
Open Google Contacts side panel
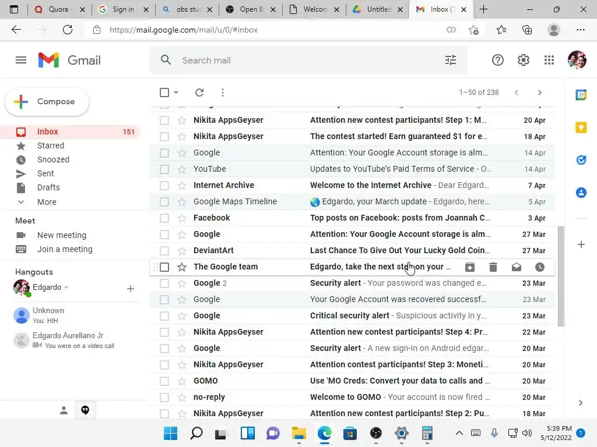(x=581, y=193)
